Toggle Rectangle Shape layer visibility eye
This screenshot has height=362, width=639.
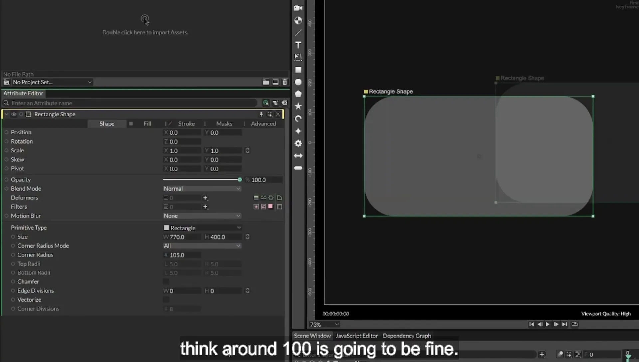[x=14, y=114]
